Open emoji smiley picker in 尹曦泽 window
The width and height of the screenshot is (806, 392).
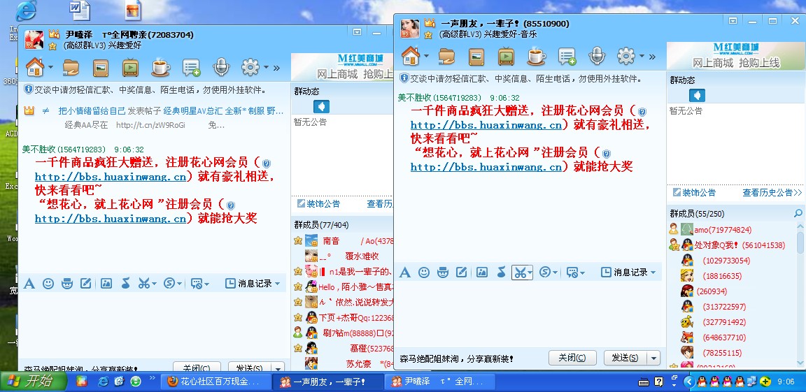click(48, 283)
